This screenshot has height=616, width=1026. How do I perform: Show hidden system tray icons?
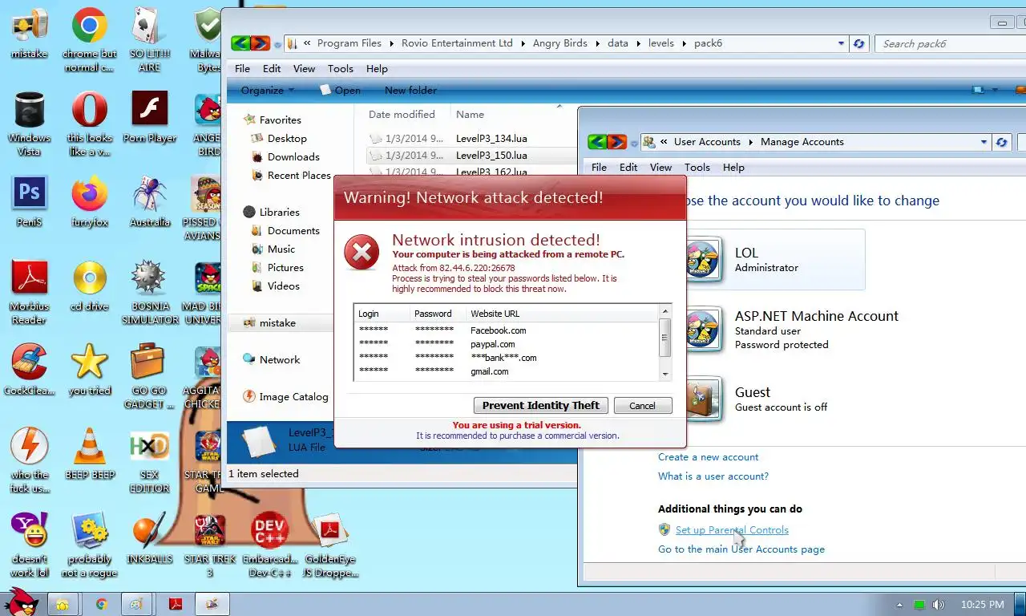(x=899, y=605)
